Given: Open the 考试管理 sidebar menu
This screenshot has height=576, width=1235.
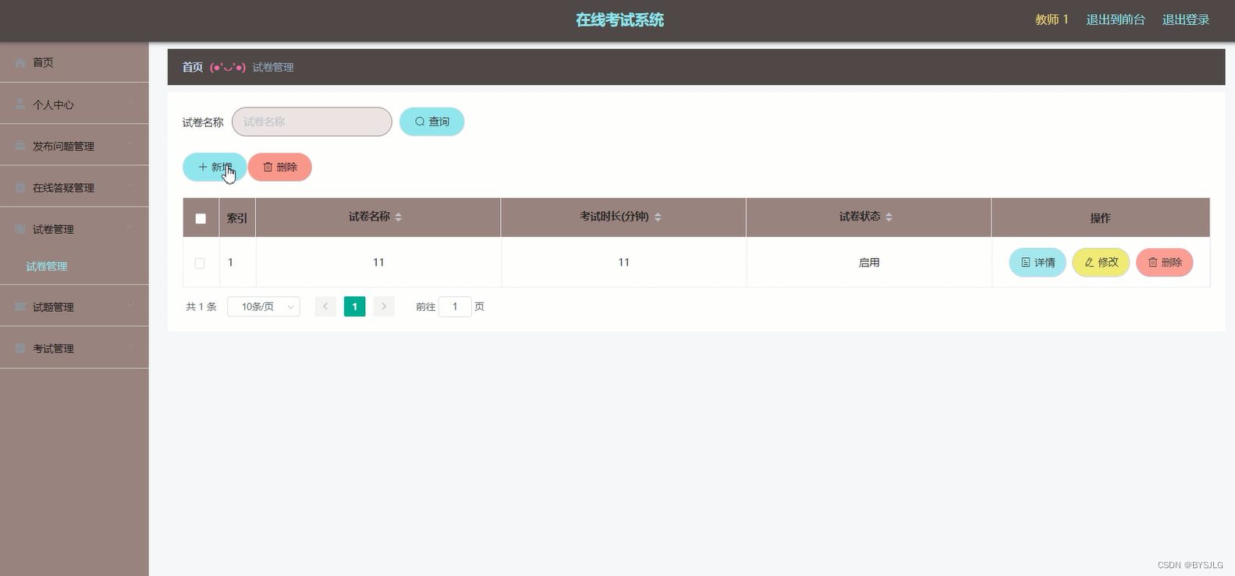Looking at the screenshot, I should coord(74,348).
